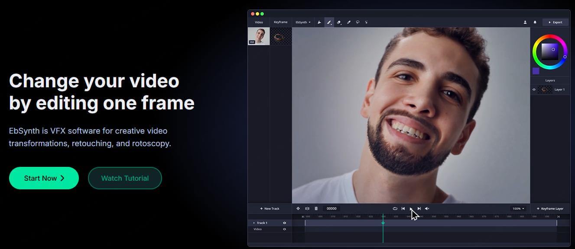
Task: Toggle Layer 1 visibility in Layers panel
Action: (x=534, y=89)
